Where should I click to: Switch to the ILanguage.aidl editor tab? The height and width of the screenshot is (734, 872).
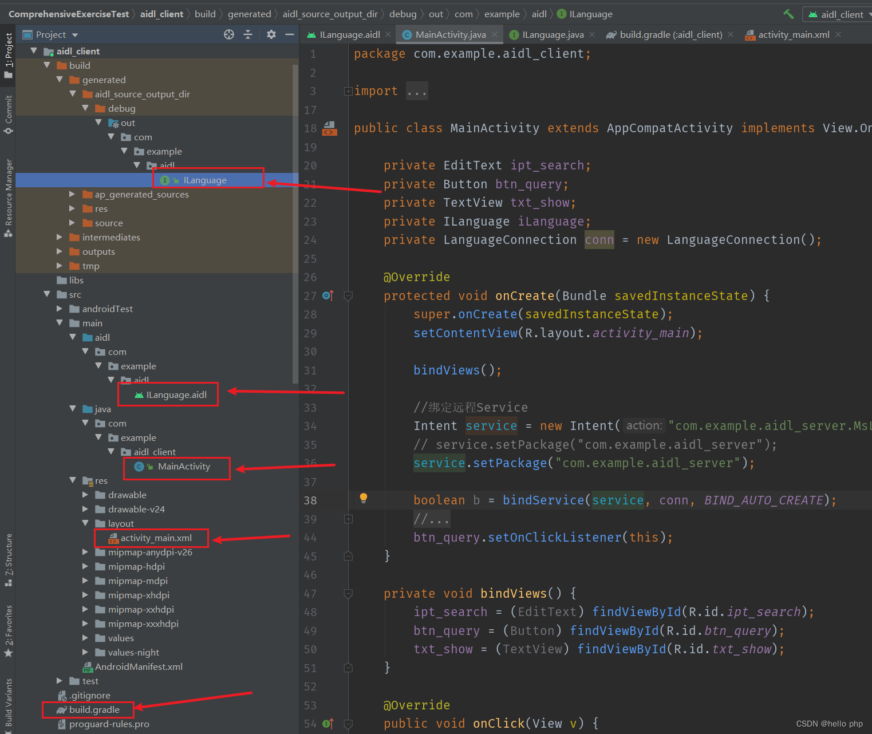[x=344, y=35]
